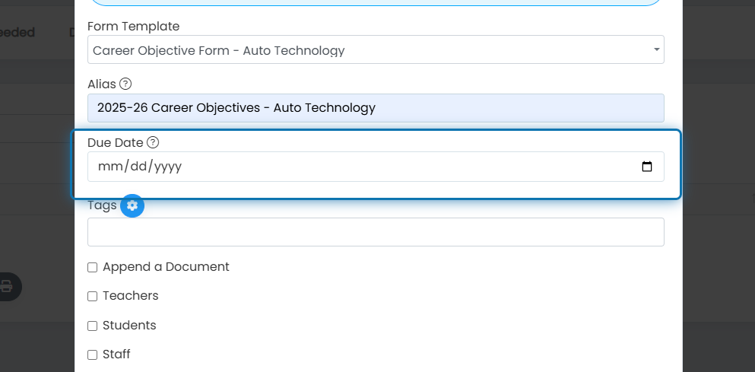The image size is (755, 372).
Task: Tick the Teachers checkbox
Action: [x=93, y=297]
